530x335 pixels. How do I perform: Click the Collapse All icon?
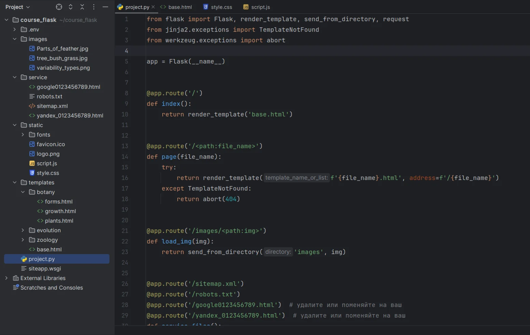pos(82,7)
